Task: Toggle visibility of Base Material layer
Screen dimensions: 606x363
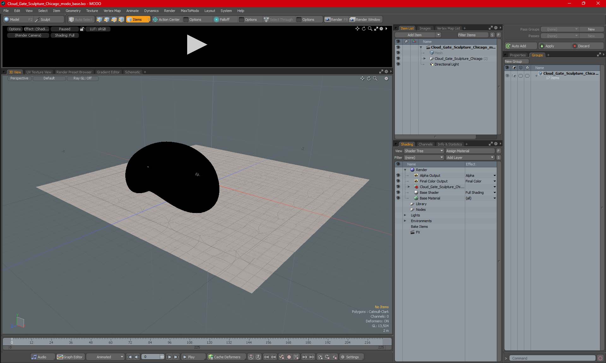Action: (398, 198)
